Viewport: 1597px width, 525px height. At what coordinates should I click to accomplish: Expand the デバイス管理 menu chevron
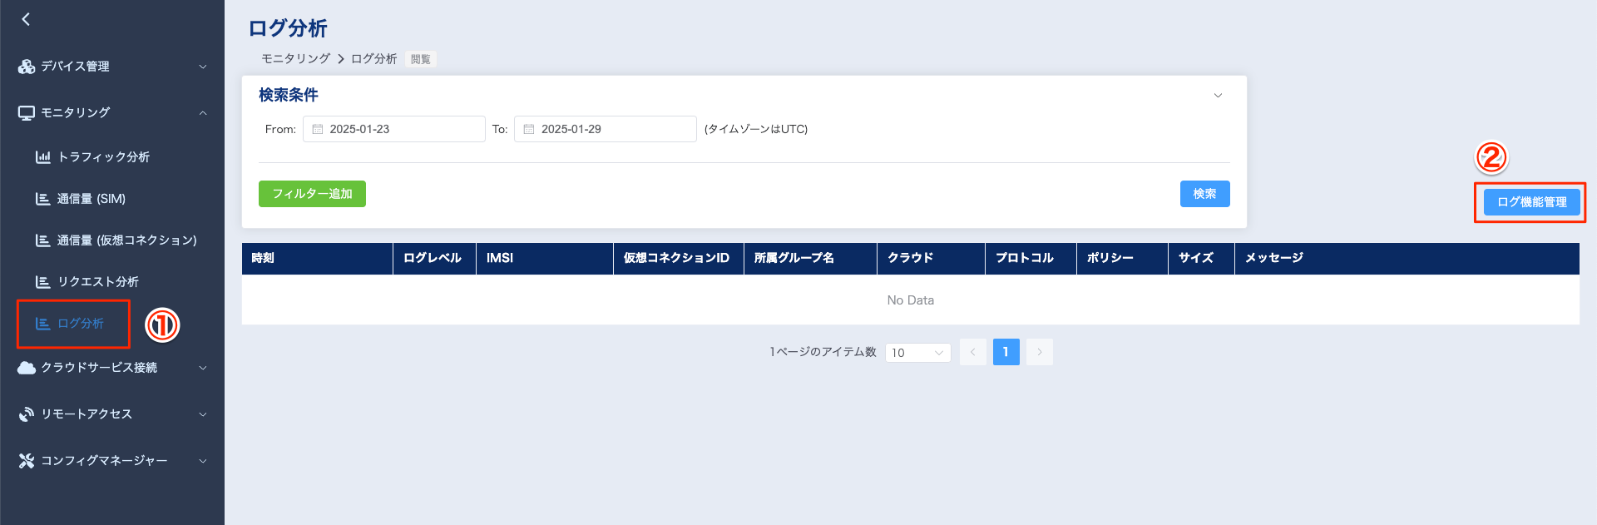click(203, 67)
